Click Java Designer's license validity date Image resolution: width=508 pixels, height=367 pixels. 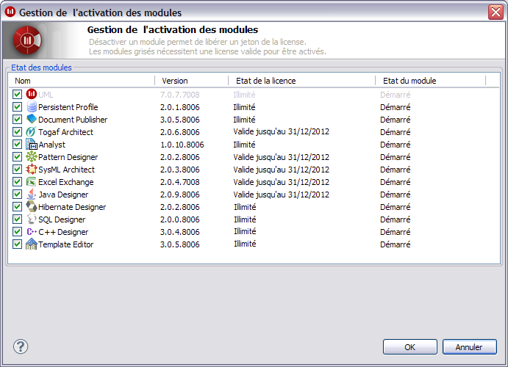coord(282,195)
